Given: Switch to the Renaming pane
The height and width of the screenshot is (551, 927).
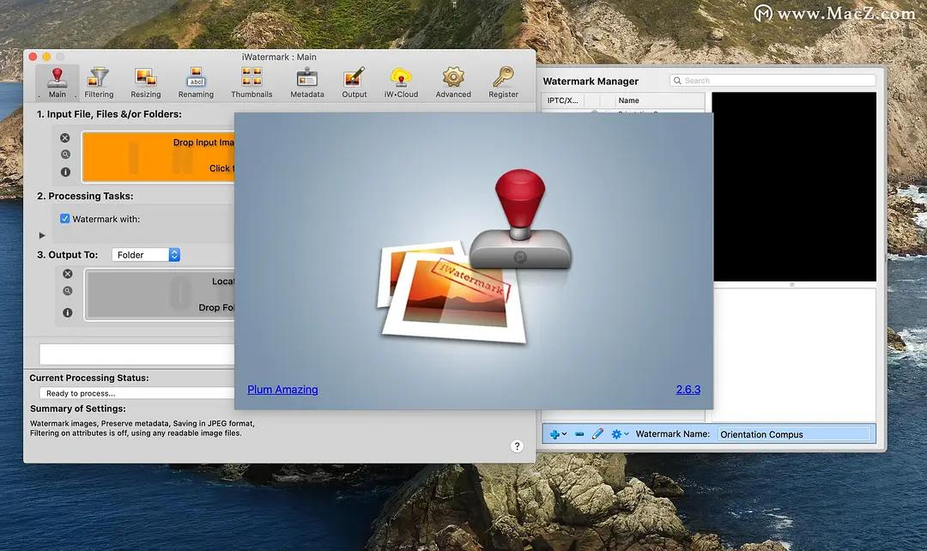Looking at the screenshot, I should [x=196, y=82].
